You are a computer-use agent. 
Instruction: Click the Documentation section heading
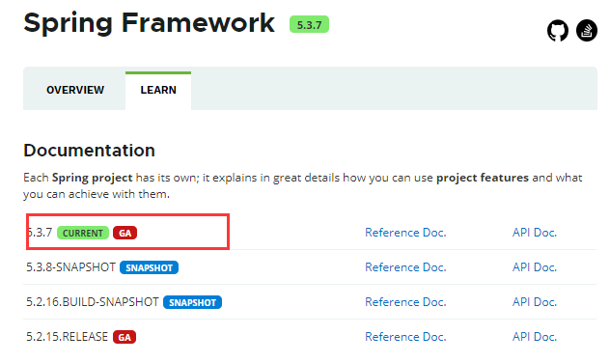click(89, 151)
